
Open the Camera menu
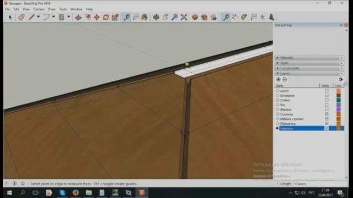39,9
